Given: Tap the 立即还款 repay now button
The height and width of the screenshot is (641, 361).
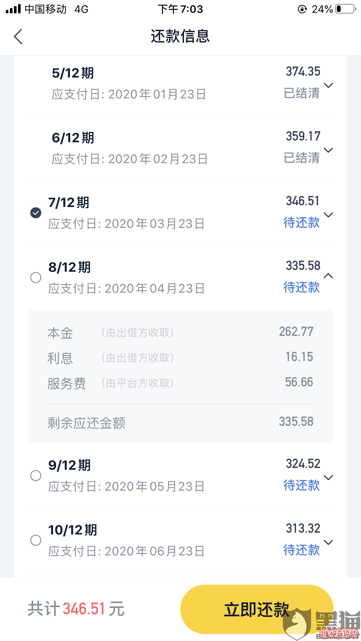Looking at the screenshot, I should [257, 609].
